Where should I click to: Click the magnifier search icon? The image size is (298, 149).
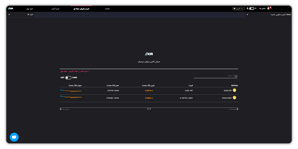pyautogui.click(x=234, y=75)
